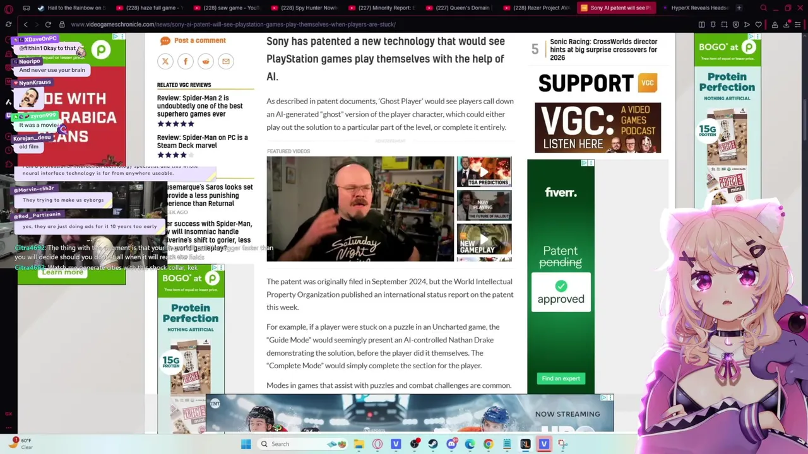
Task: Share article on X
Action: click(x=165, y=61)
